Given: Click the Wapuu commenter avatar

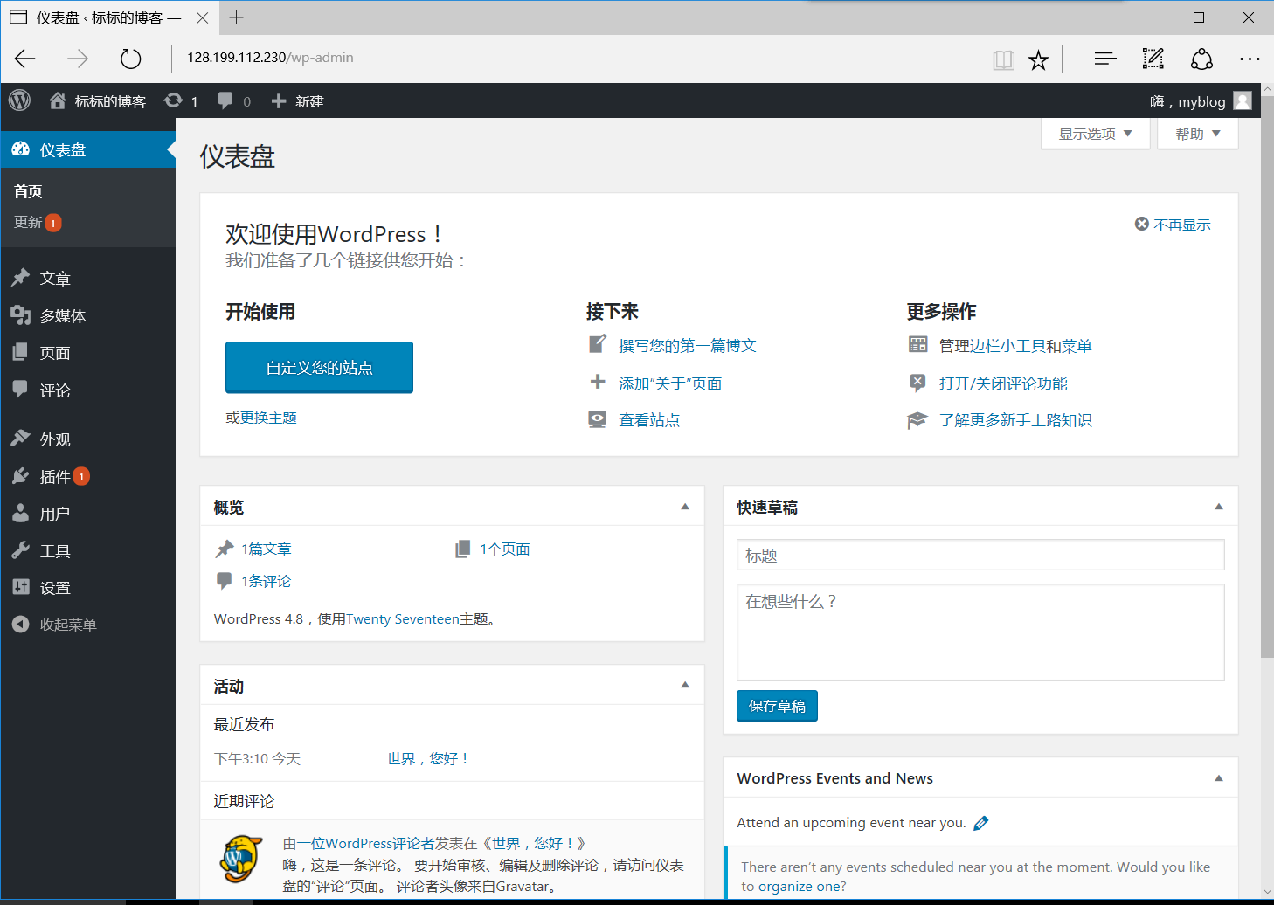Looking at the screenshot, I should [241, 858].
